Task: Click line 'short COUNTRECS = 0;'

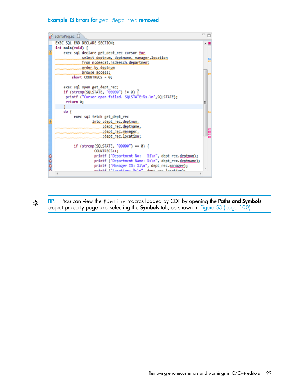Action: [x=92, y=77]
